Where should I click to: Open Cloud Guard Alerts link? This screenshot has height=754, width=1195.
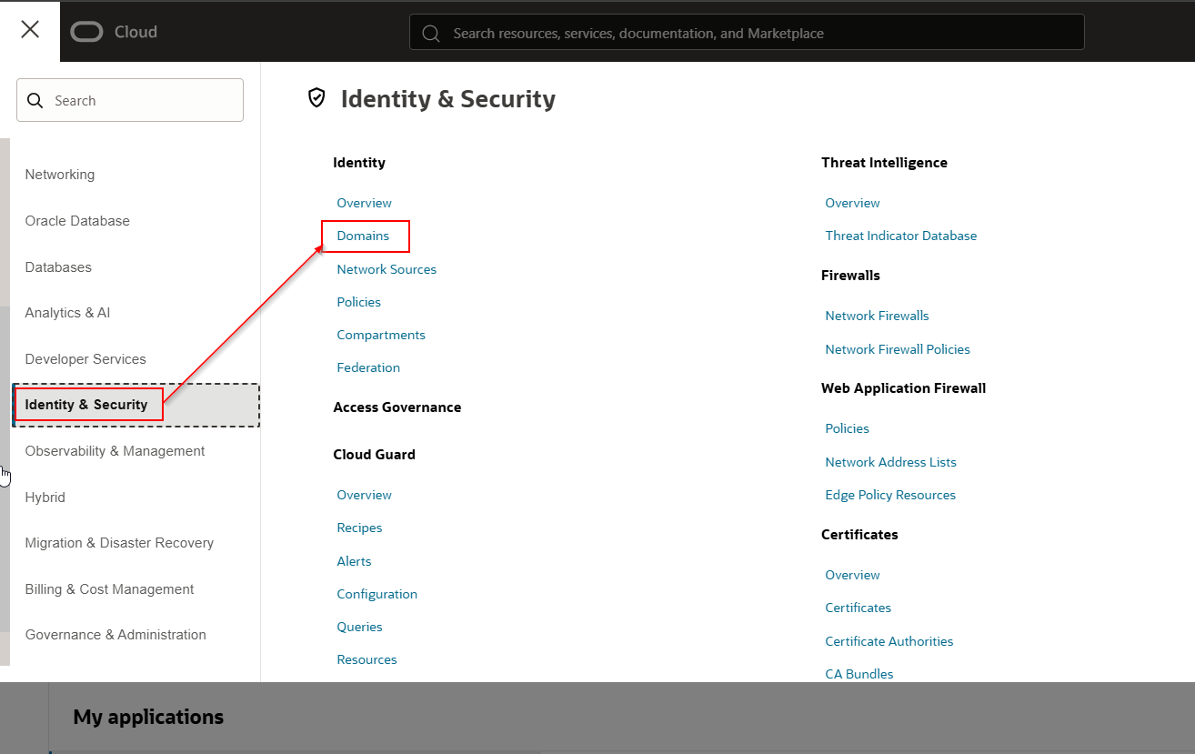click(x=354, y=561)
